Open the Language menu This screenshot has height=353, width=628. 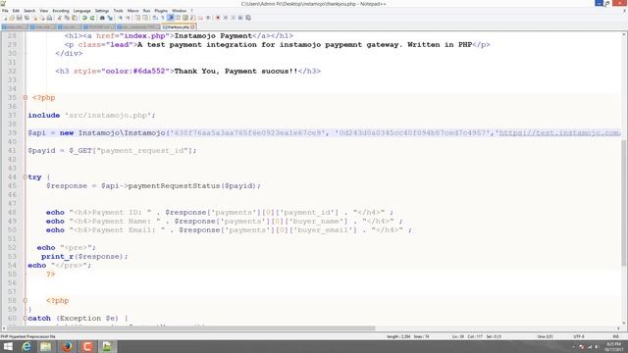point(82,11)
